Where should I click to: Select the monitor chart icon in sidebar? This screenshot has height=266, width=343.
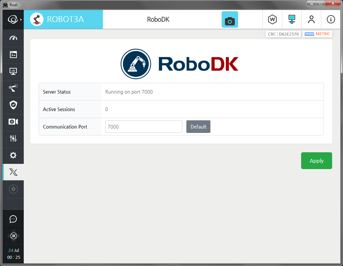point(13,71)
